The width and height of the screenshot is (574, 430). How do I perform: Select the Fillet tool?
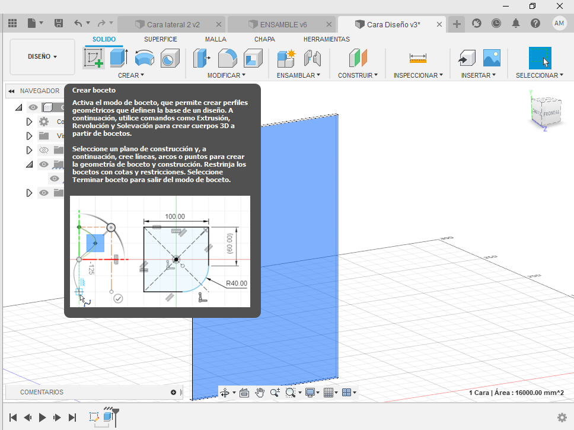(227, 58)
